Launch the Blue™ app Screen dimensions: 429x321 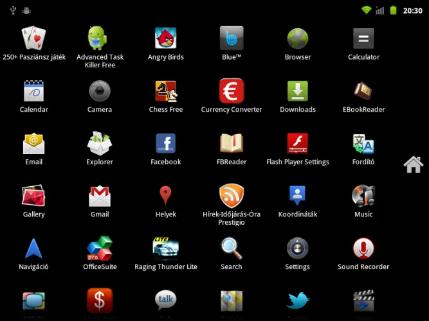point(232,38)
